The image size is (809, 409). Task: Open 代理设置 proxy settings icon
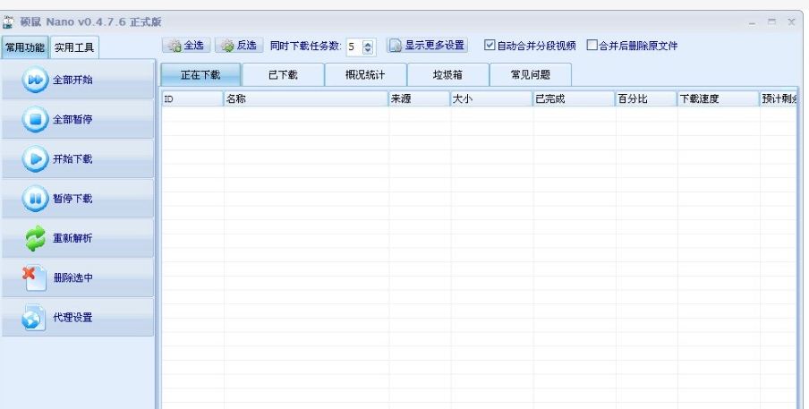(x=35, y=318)
